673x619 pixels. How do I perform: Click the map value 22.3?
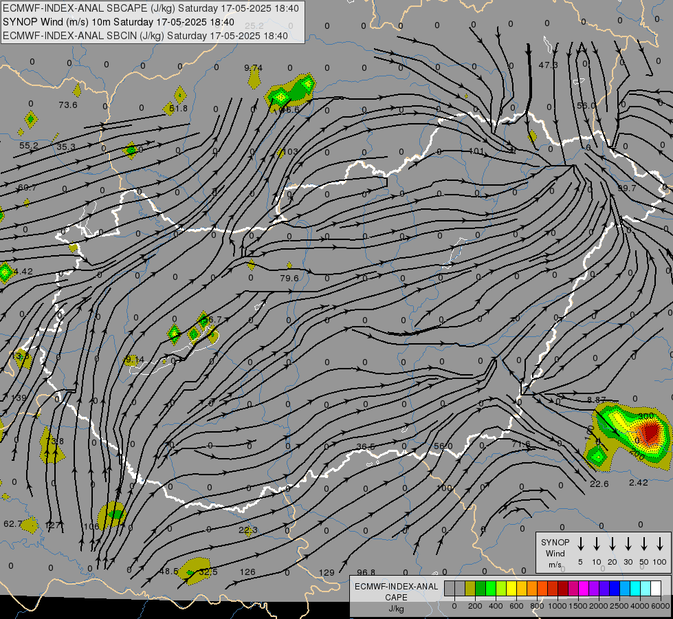(x=248, y=530)
